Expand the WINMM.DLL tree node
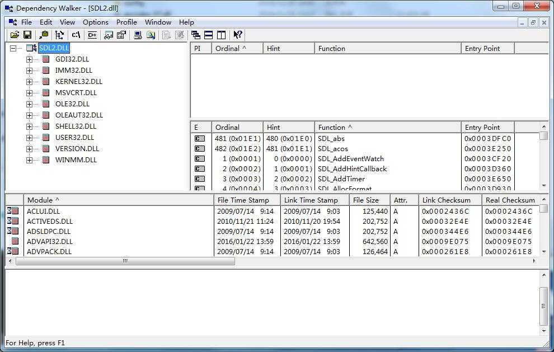This screenshot has height=352, width=554. click(29, 160)
